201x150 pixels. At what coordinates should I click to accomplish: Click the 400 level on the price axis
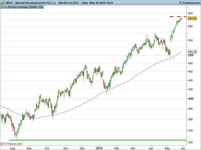pyautogui.click(x=191, y=99)
